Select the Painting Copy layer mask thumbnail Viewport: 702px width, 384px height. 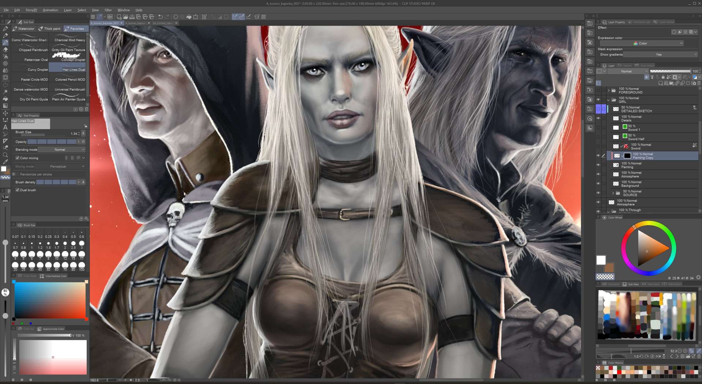click(627, 156)
